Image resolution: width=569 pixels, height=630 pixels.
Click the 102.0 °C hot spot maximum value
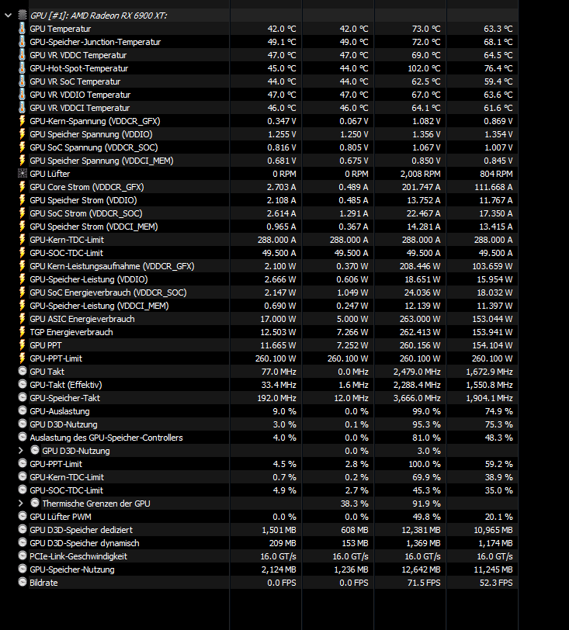pyautogui.click(x=424, y=68)
